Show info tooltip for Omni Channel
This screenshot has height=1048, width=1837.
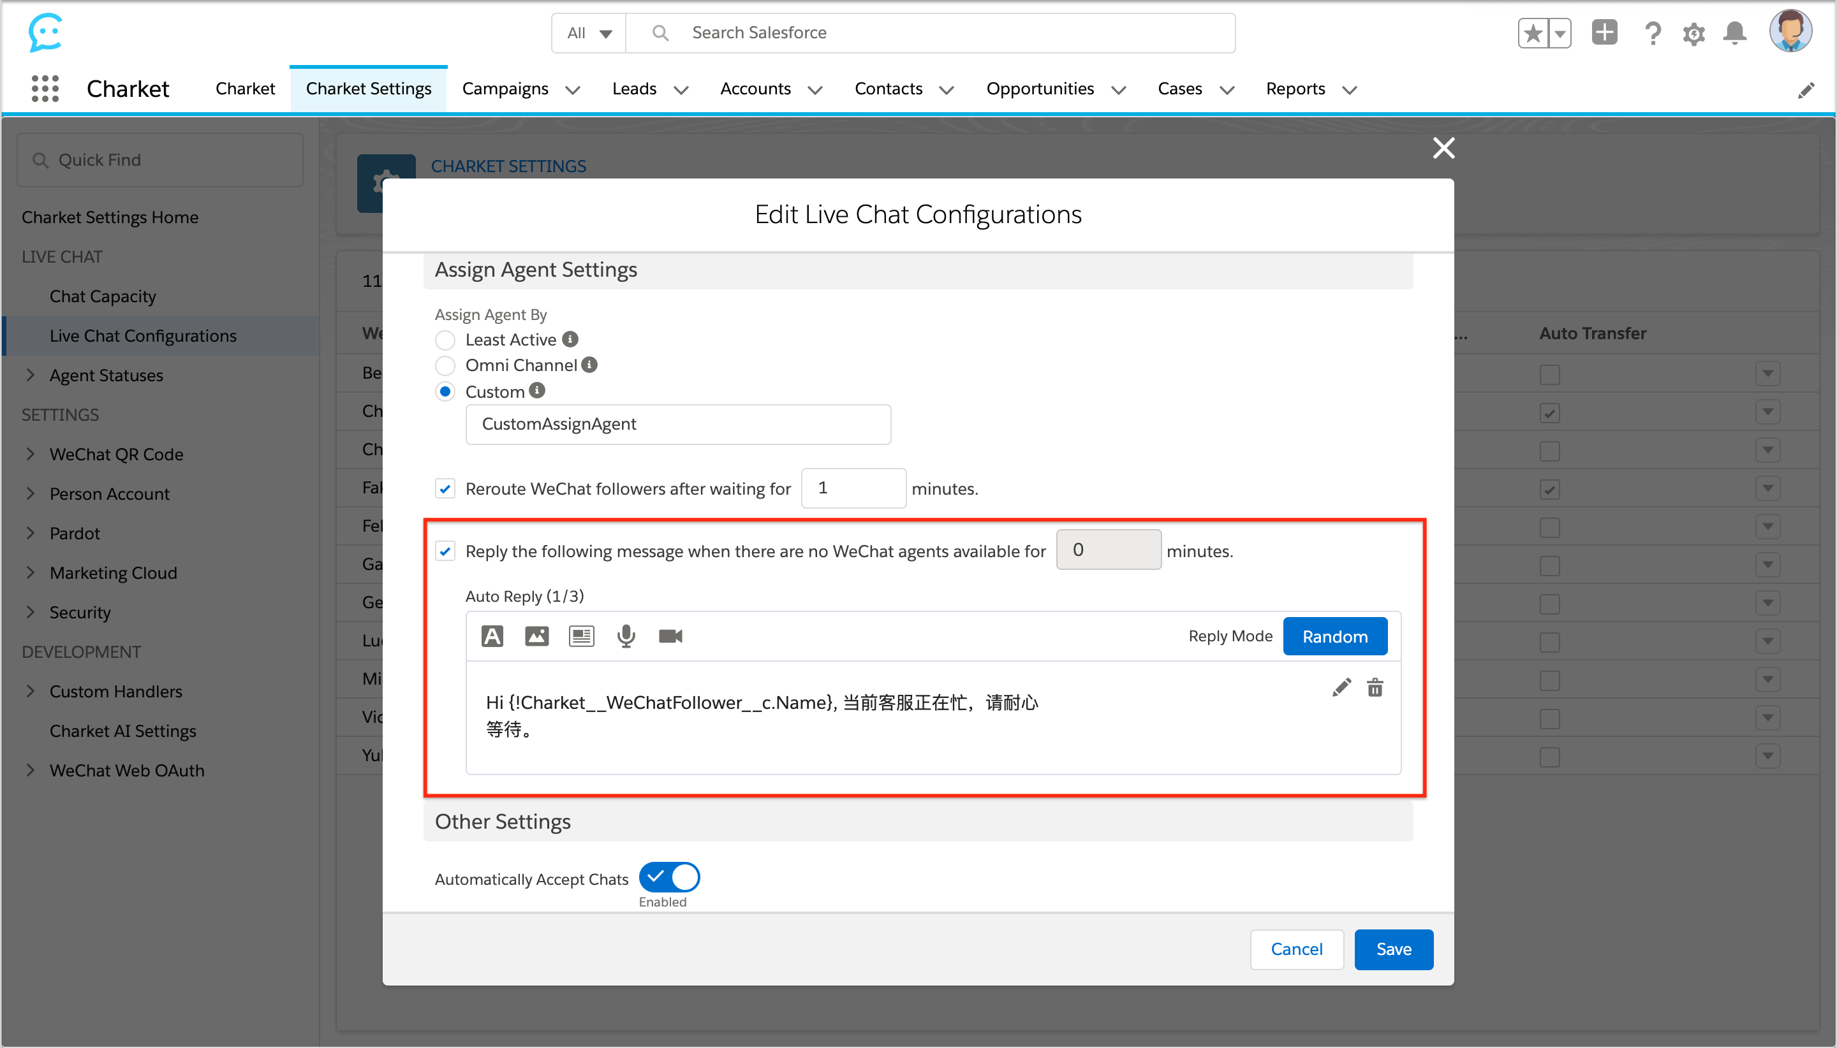590,365
